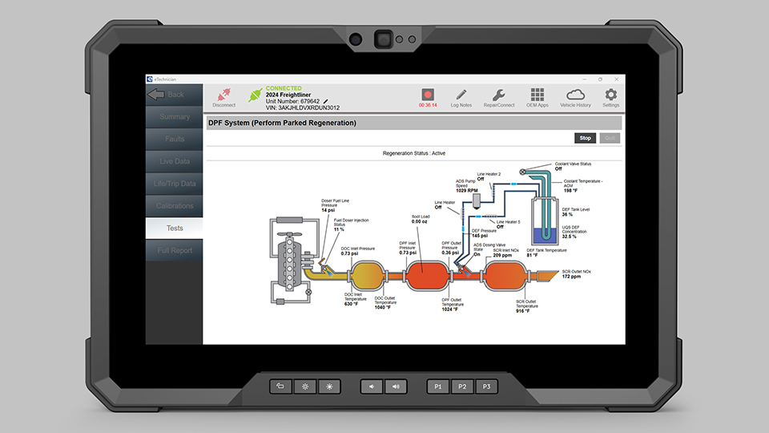Click the recording timer 00:36:14
This screenshot has height=433, width=769.
tap(428, 105)
